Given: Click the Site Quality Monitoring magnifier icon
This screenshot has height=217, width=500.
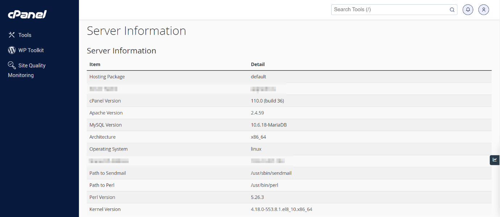Looking at the screenshot, I should tap(12, 65).
